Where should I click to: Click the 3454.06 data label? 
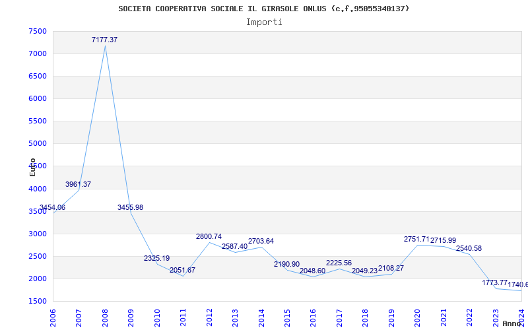(53, 207)
